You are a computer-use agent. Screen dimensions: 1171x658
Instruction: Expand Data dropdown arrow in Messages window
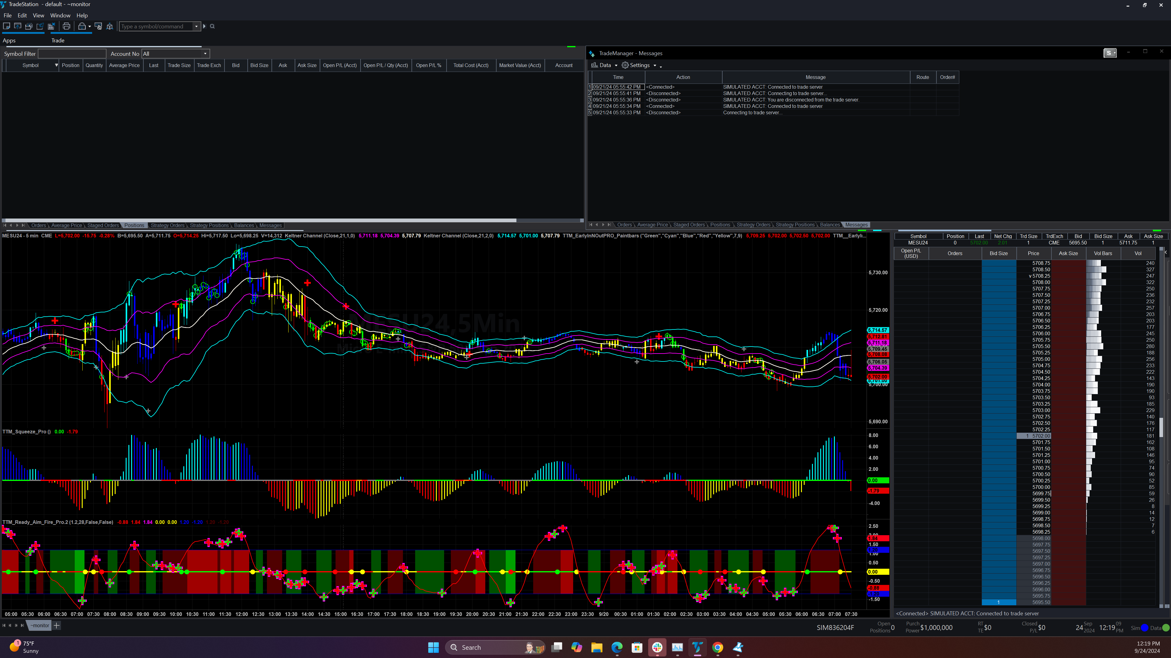(616, 66)
